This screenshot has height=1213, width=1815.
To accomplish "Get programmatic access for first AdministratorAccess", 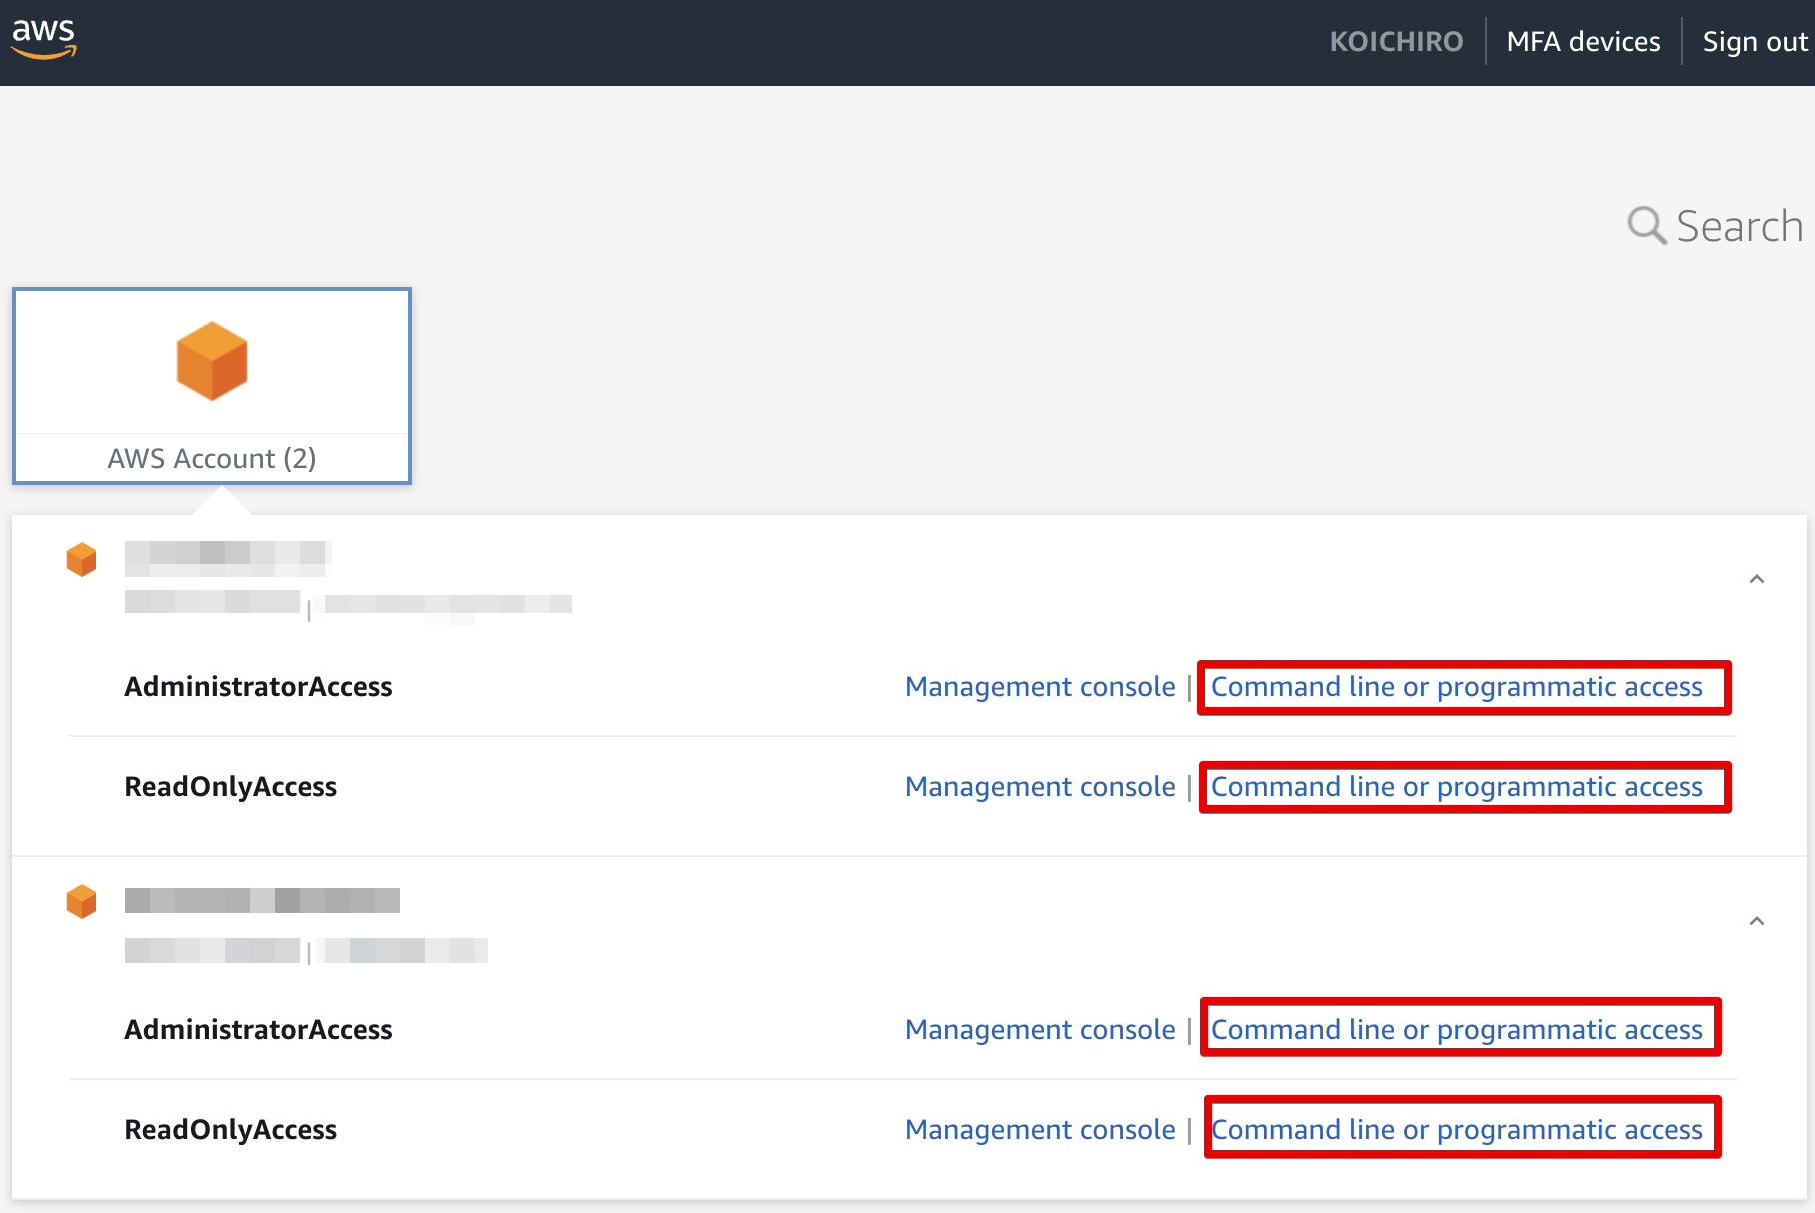I will point(1456,687).
